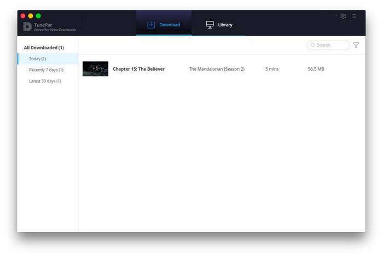
Task: Select Recently 7 days (1) filter
Action: 46,70
